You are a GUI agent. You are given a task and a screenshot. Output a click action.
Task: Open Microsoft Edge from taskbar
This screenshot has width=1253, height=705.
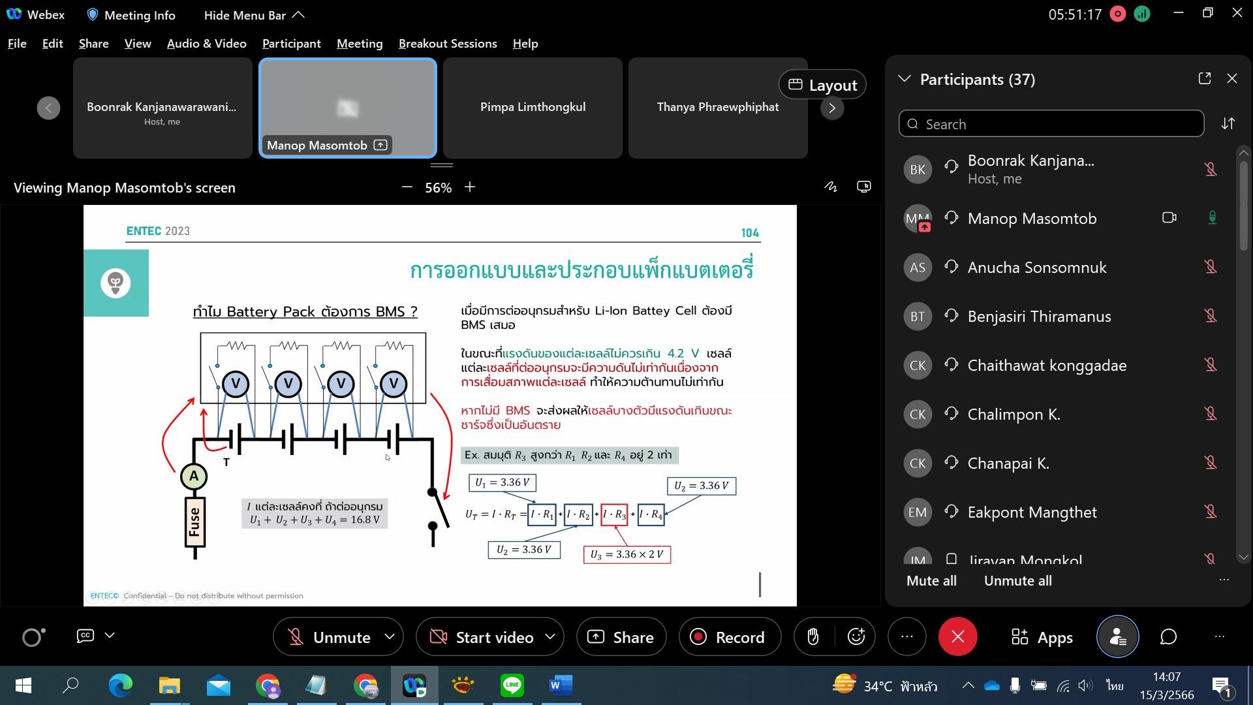point(120,685)
